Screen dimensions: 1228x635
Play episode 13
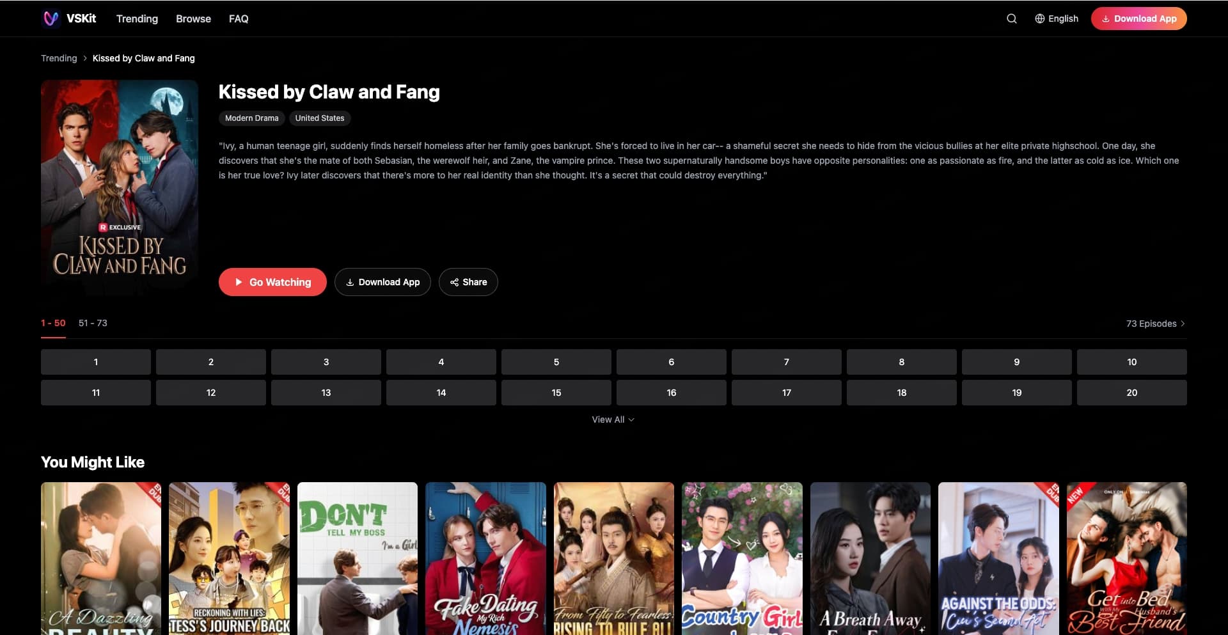pos(326,393)
